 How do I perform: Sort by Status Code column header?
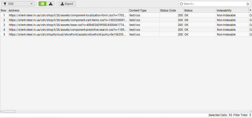(172, 10)
